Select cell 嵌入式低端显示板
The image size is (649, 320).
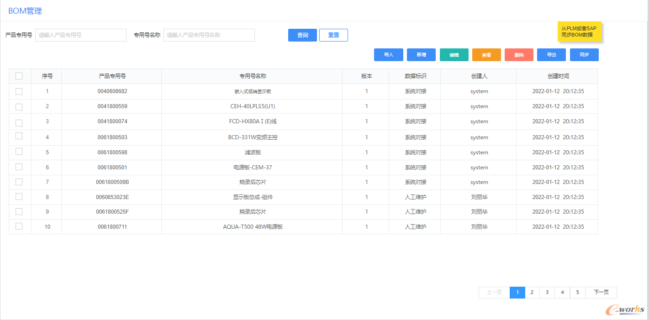(x=253, y=91)
